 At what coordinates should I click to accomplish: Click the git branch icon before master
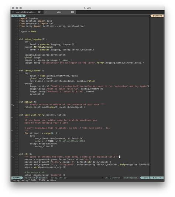(x=37, y=177)
